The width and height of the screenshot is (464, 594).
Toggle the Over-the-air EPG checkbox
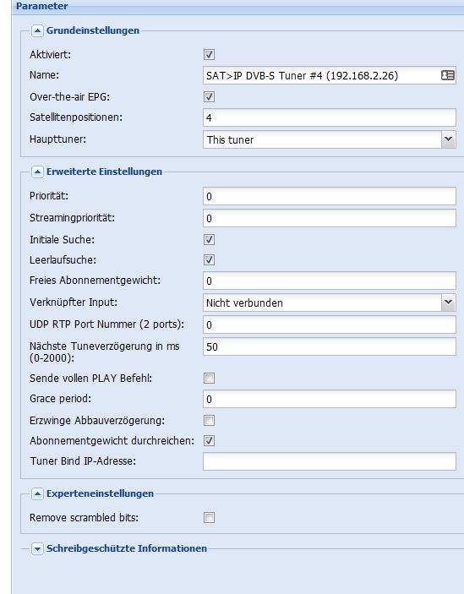coord(209,96)
